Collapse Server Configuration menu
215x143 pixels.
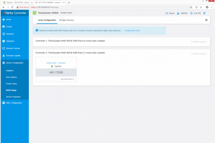click(x=15, y=63)
